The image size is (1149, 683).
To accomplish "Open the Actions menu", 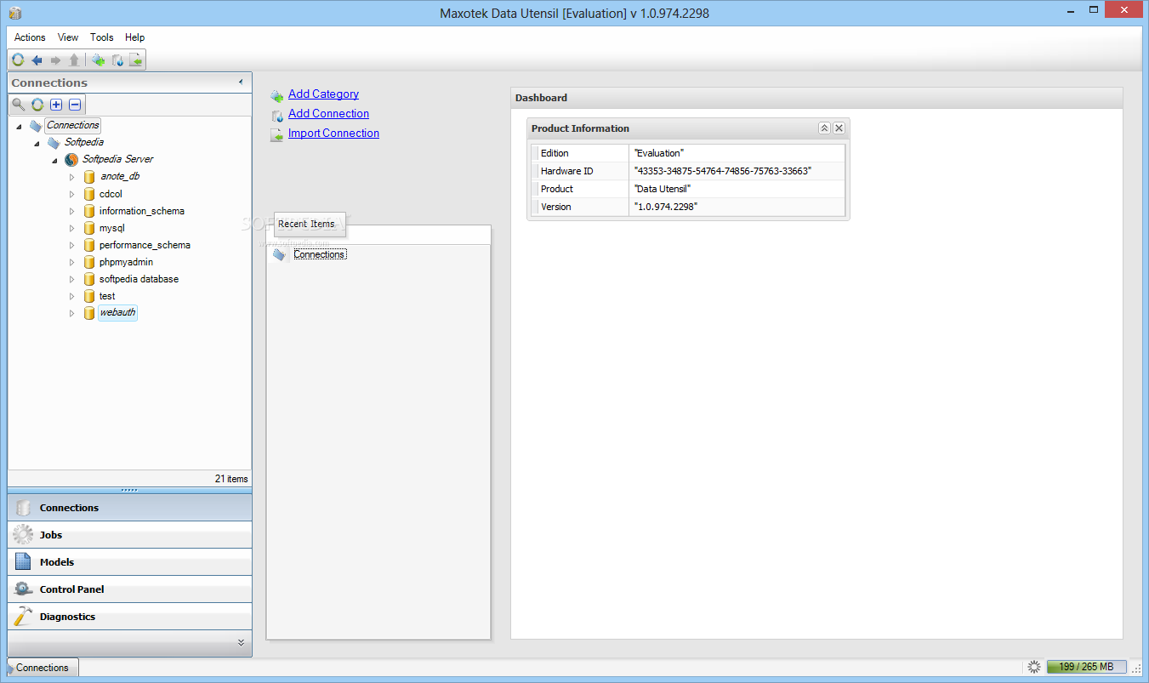I will [30, 37].
